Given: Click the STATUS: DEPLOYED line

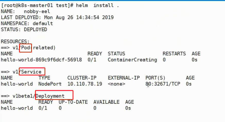Looking at the screenshot, I should point(24,29).
